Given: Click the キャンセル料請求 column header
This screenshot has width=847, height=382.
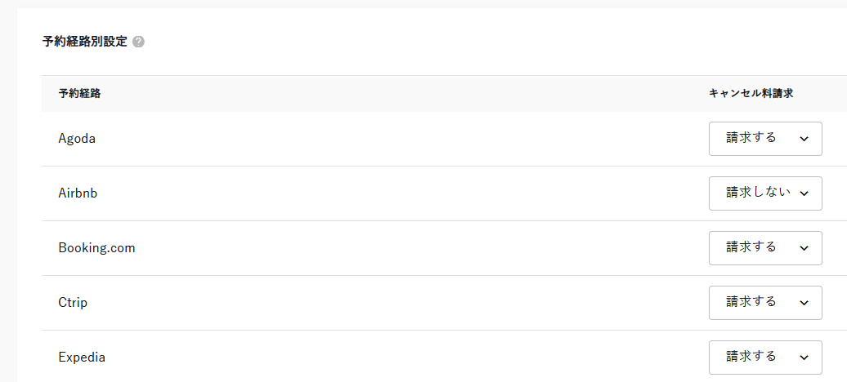Looking at the screenshot, I should coord(751,94).
